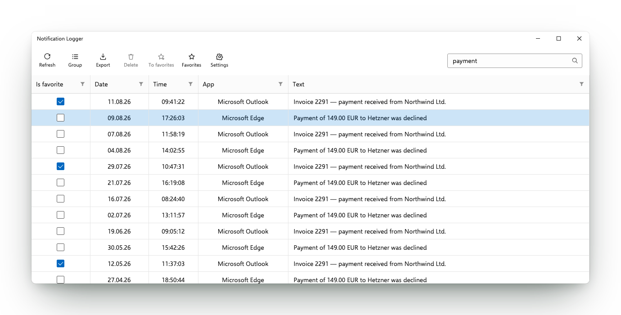The width and height of the screenshot is (621, 315).
Task: Sort by the Time column header
Action: coord(160,84)
